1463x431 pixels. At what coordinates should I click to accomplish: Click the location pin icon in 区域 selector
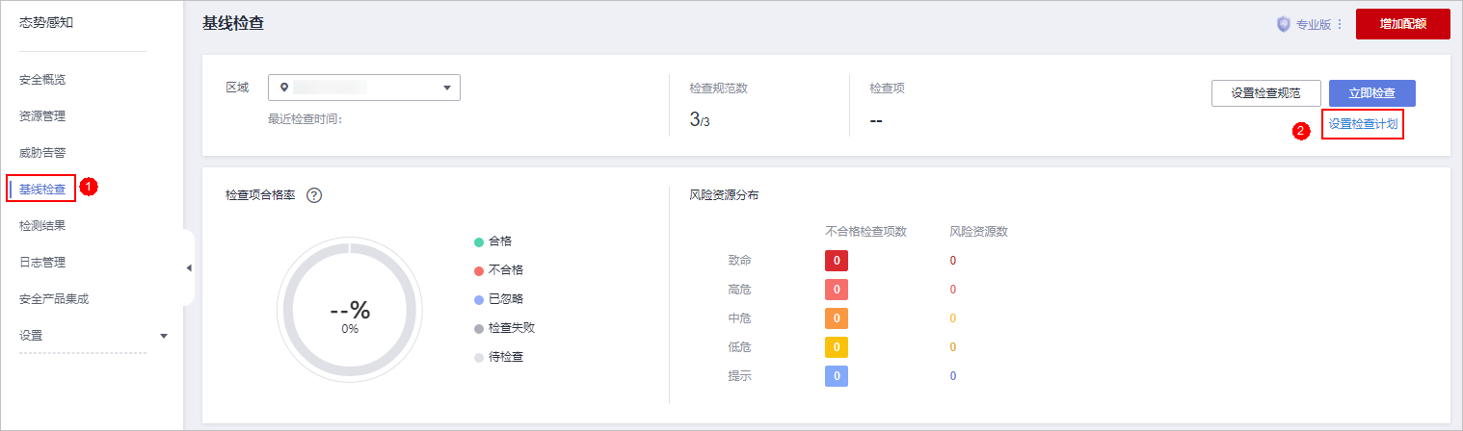pos(284,88)
